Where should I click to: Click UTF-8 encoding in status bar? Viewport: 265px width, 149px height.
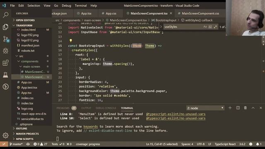pyautogui.click(x=200, y=144)
